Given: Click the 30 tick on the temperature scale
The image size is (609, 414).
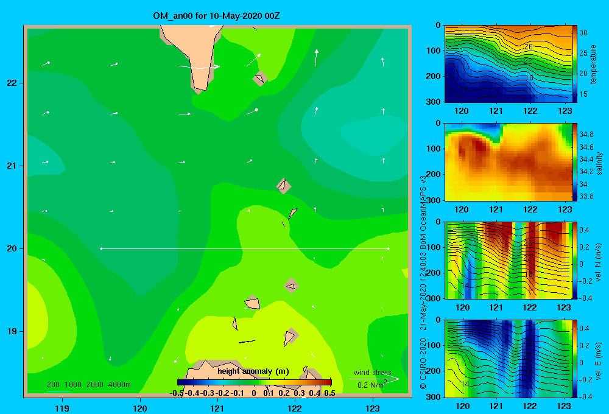Looking at the screenshot, I should [x=583, y=33].
